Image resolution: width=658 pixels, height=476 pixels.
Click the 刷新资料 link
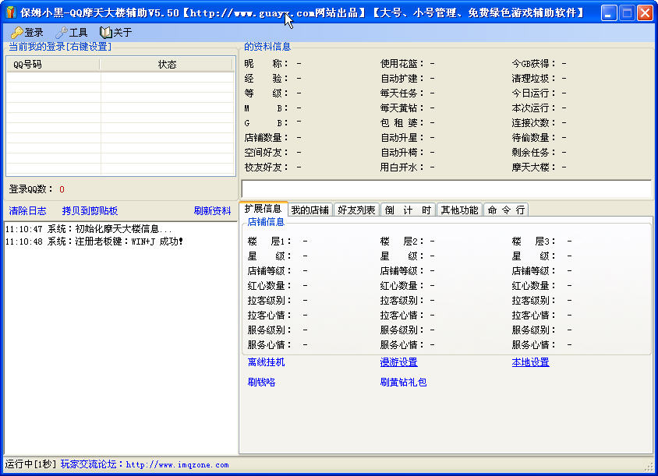point(212,211)
